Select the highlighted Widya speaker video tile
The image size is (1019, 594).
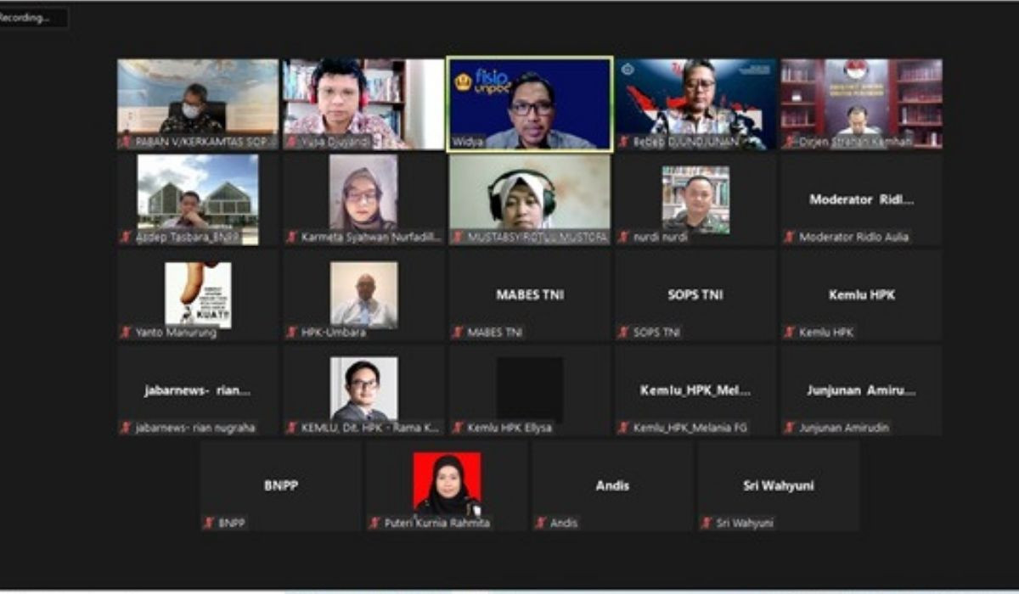coord(529,104)
